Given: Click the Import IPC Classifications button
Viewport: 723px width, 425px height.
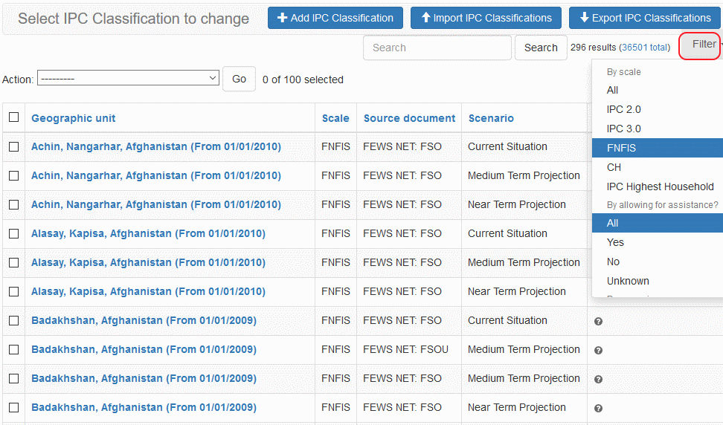Looking at the screenshot, I should pyautogui.click(x=486, y=18).
